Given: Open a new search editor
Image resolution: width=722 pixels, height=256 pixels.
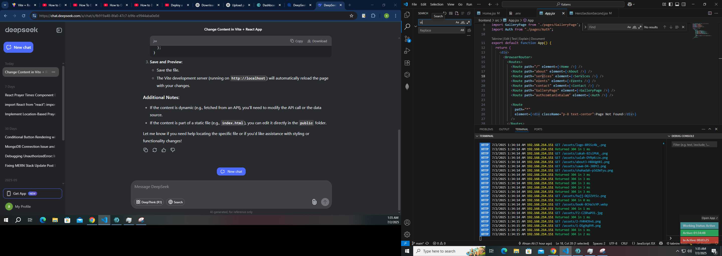Looking at the screenshot, I should (x=457, y=13).
